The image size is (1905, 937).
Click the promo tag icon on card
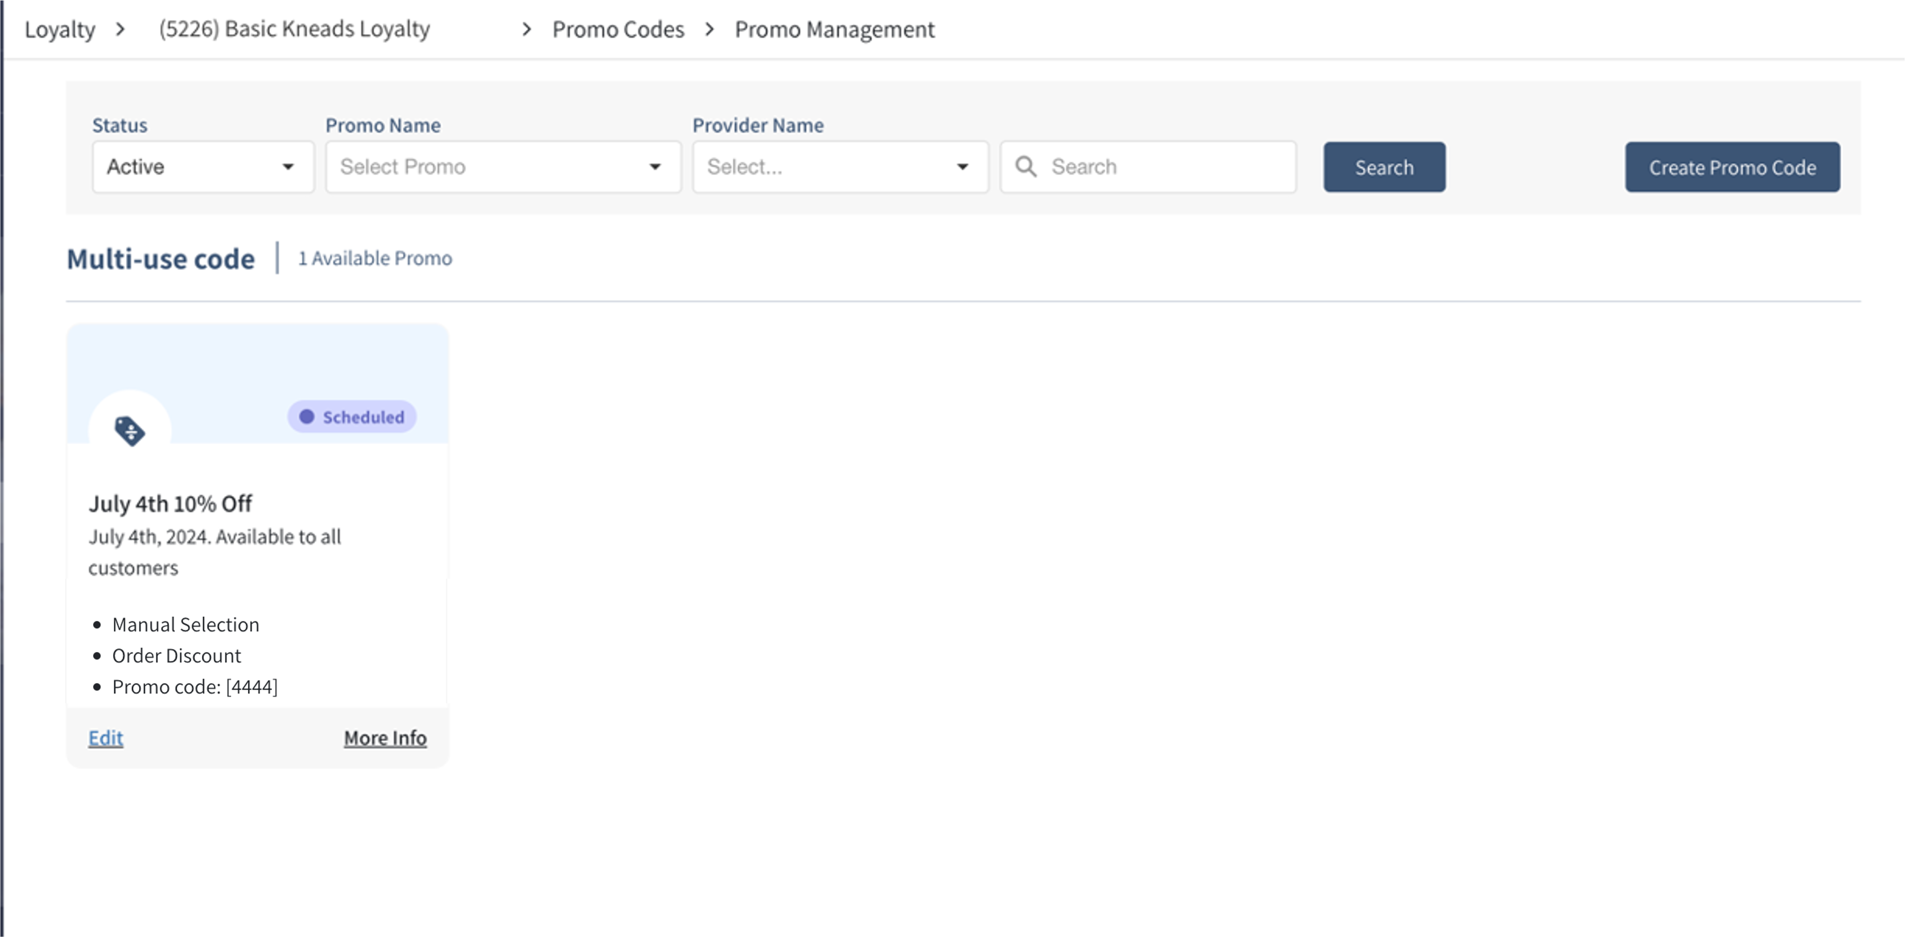coord(129,431)
